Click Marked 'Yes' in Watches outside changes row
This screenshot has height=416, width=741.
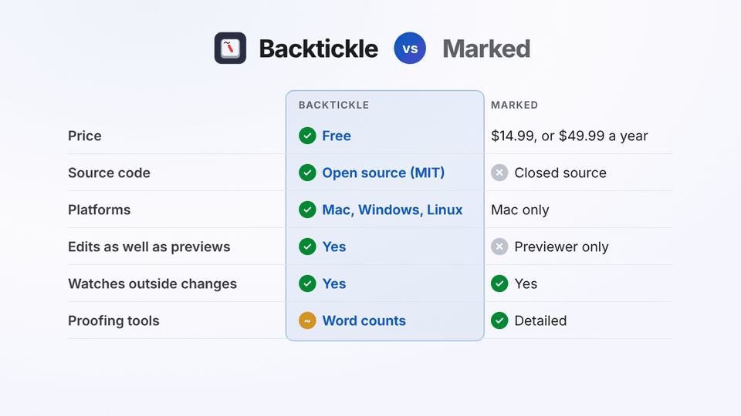pos(526,283)
